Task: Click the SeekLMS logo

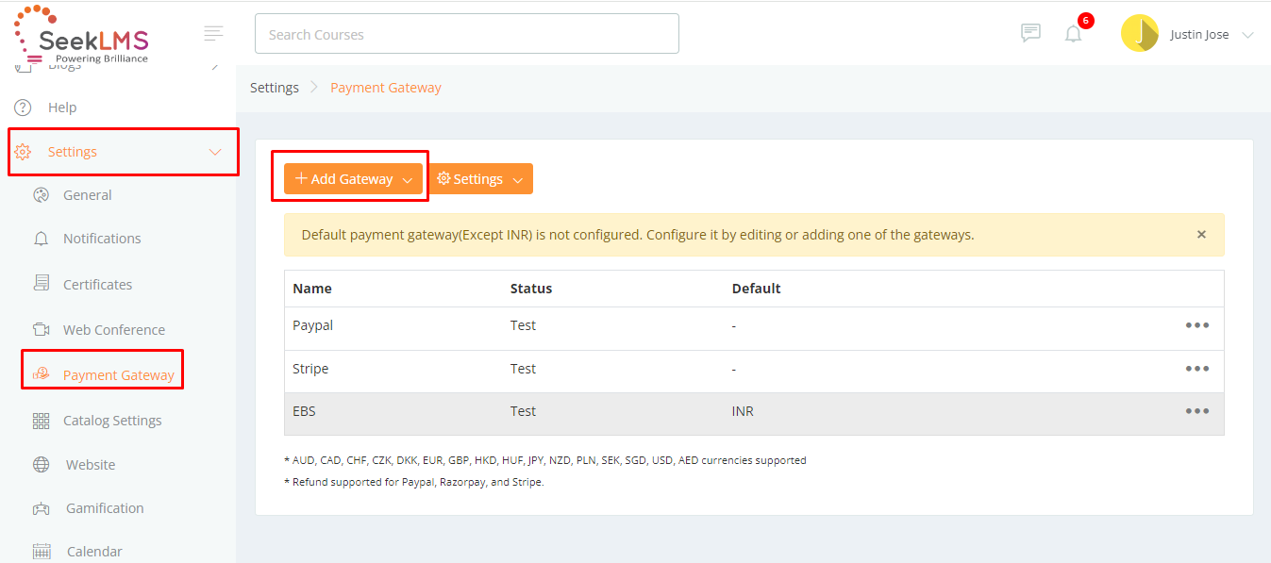Action: [x=82, y=36]
